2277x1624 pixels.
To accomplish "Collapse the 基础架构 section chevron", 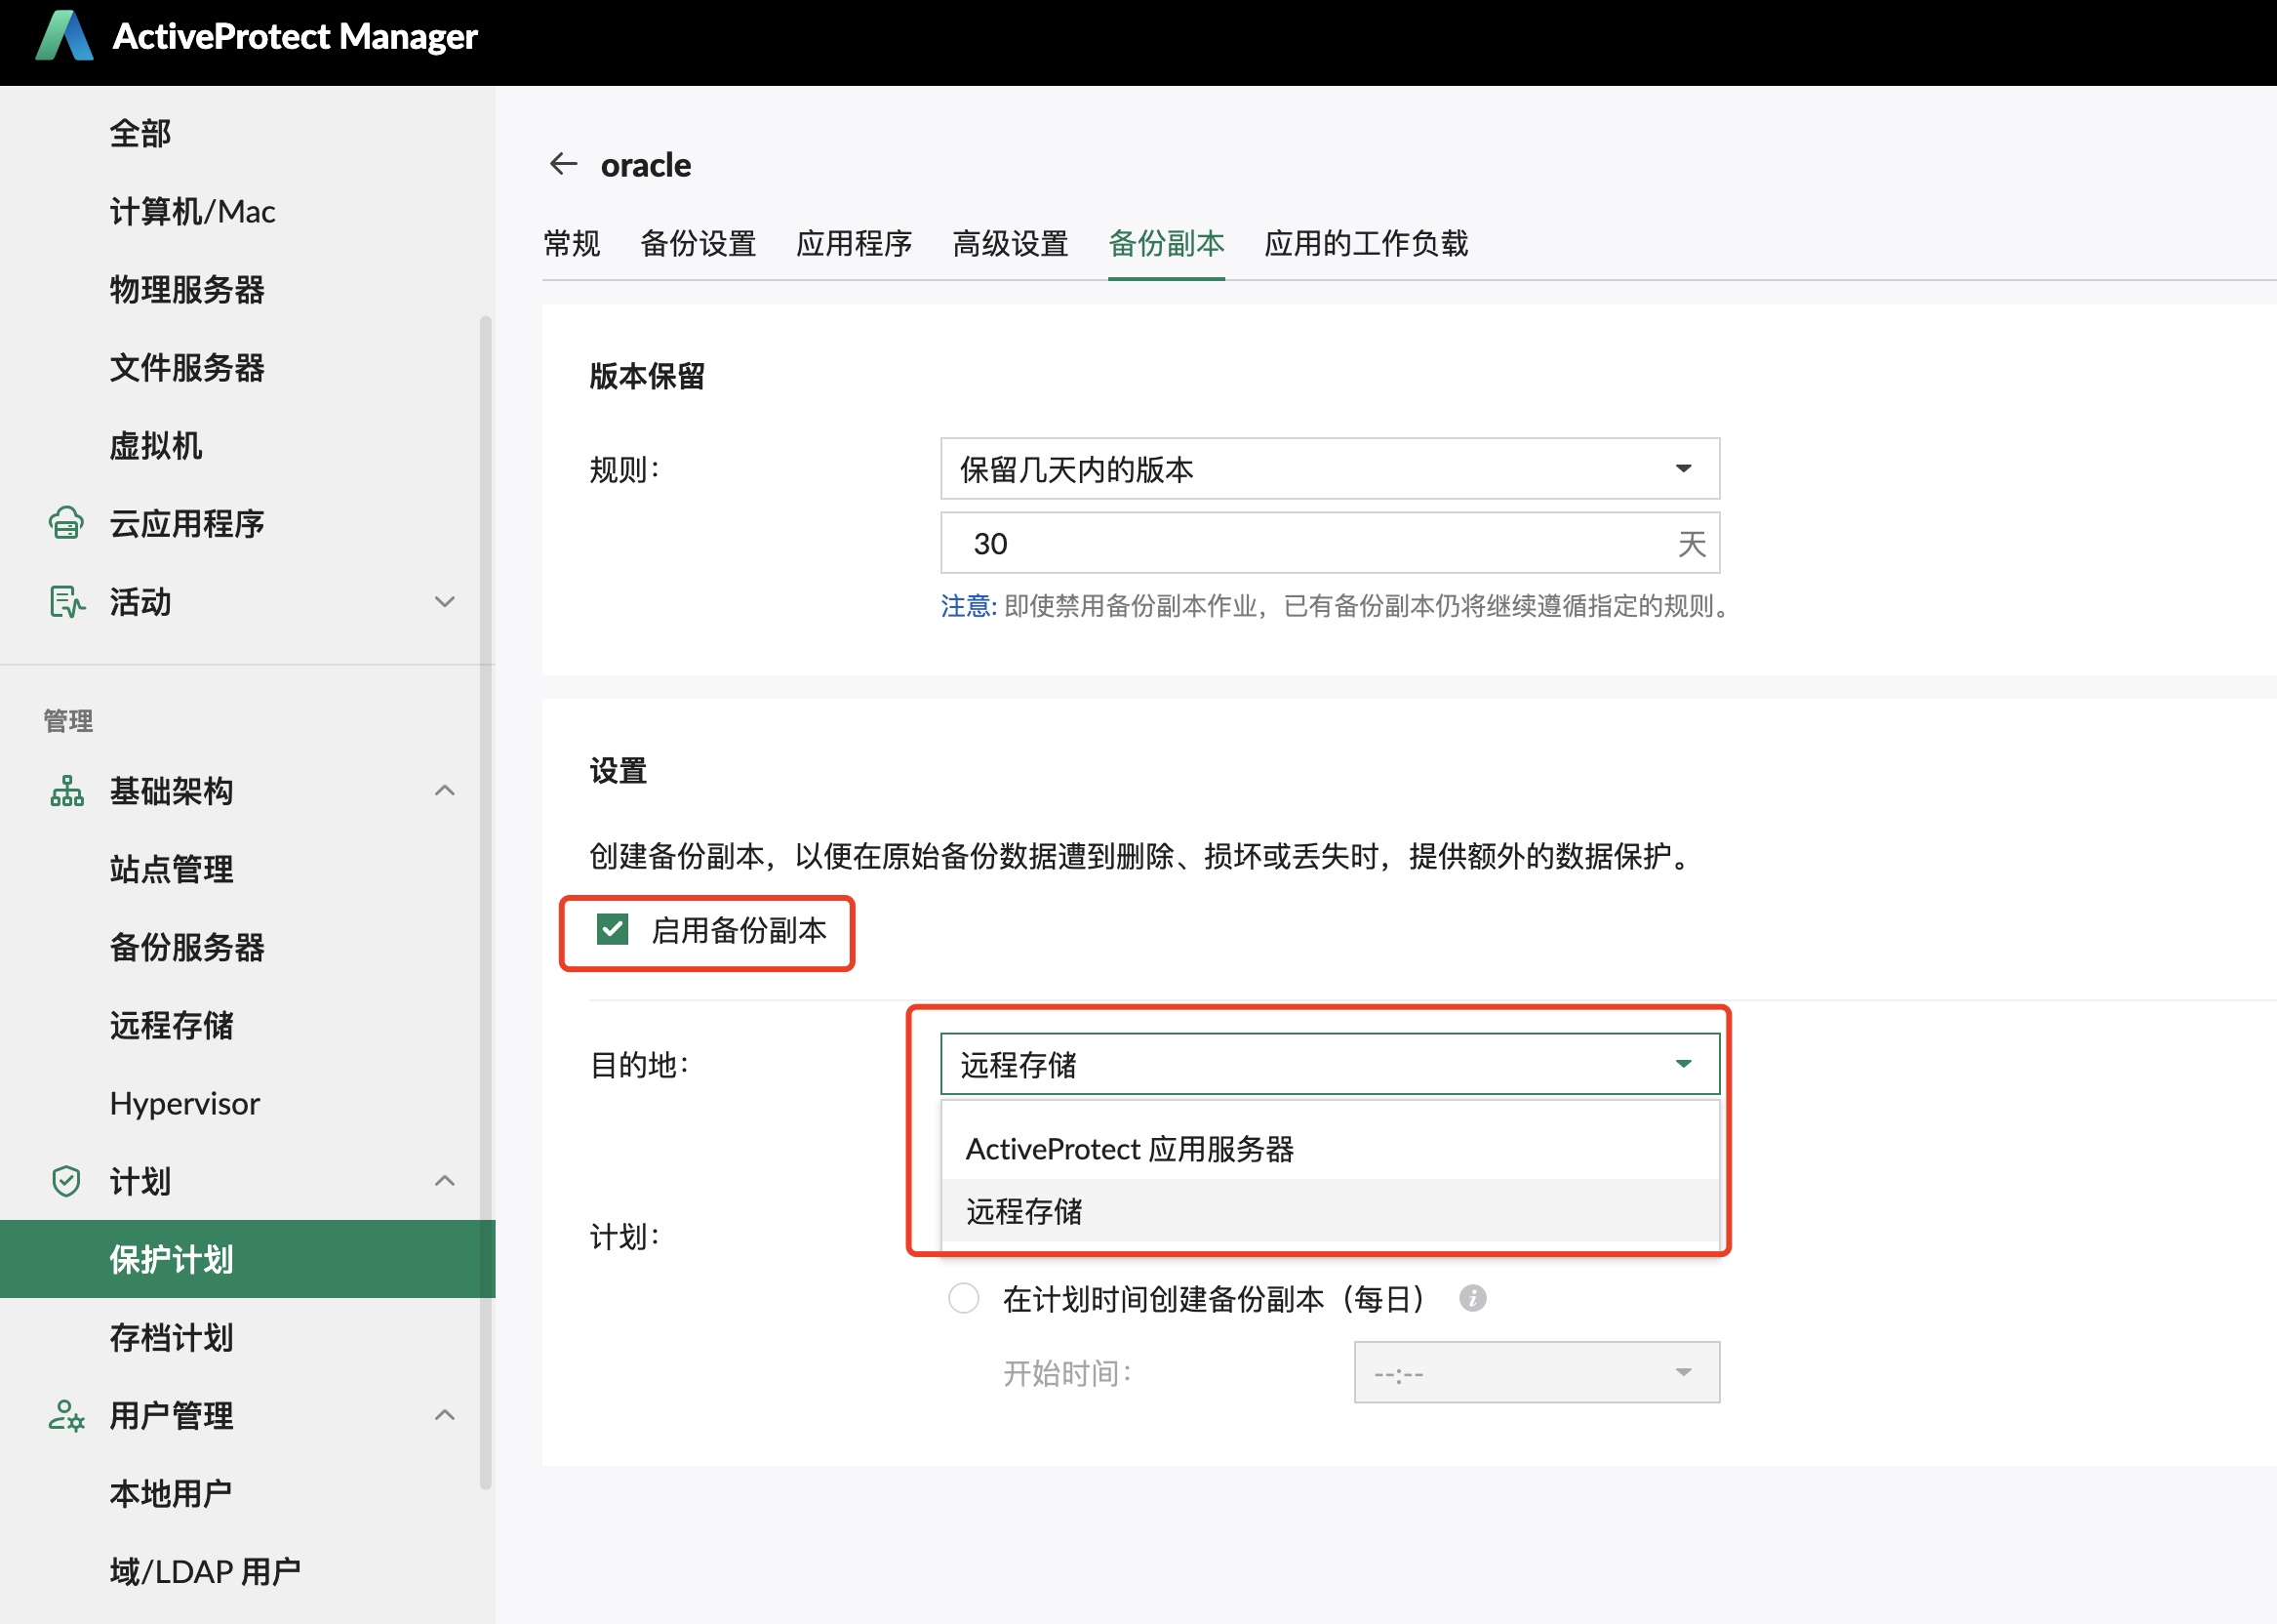I will tap(445, 791).
